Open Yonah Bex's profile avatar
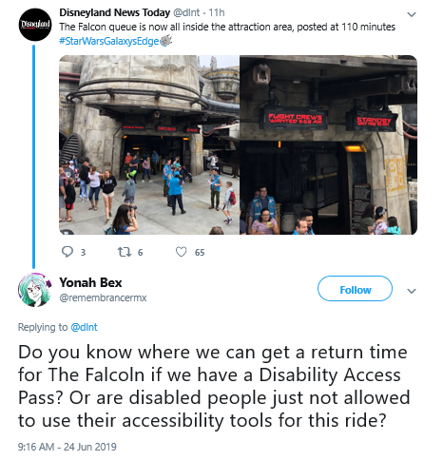The image size is (443, 460). 34,290
